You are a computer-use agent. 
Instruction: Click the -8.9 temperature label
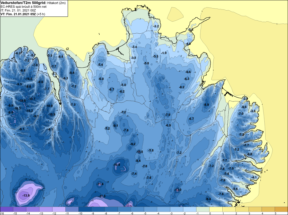(x=206, y=105)
